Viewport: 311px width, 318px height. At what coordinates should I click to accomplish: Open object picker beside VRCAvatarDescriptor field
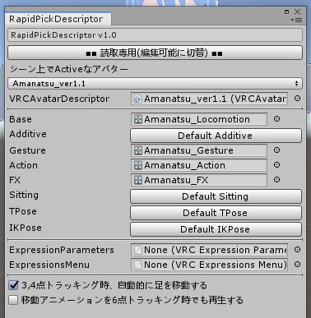297,99
